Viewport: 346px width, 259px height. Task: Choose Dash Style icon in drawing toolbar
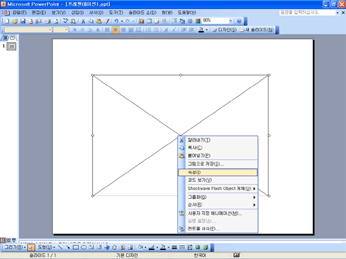pyautogui.click(x=182, y=247)
